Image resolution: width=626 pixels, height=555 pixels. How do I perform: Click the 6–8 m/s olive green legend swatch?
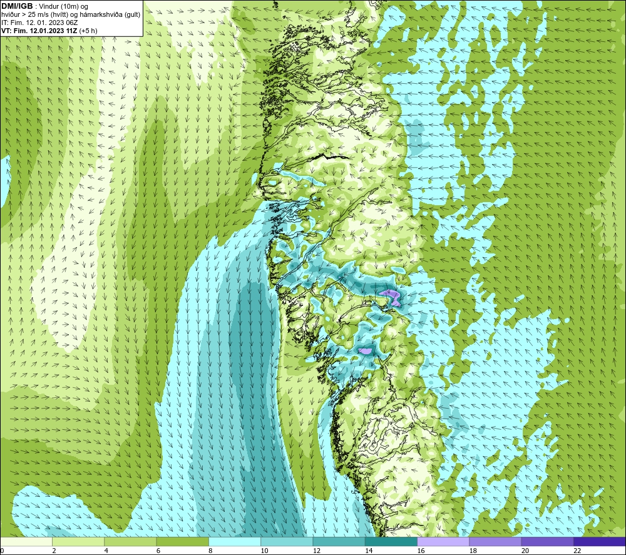(x=182, y=541)
